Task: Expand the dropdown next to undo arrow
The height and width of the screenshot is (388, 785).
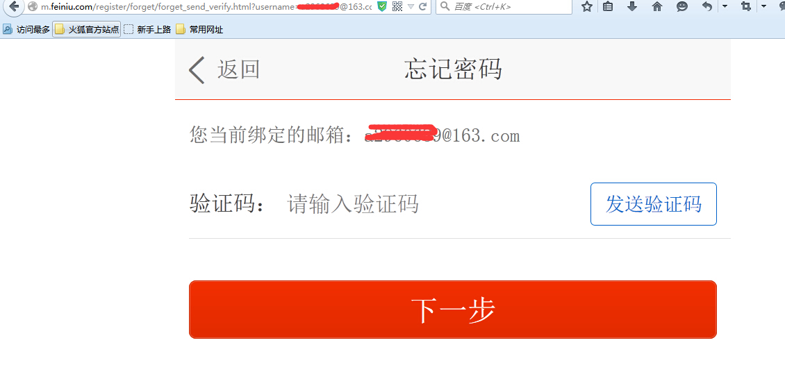Action: point(725,6)
